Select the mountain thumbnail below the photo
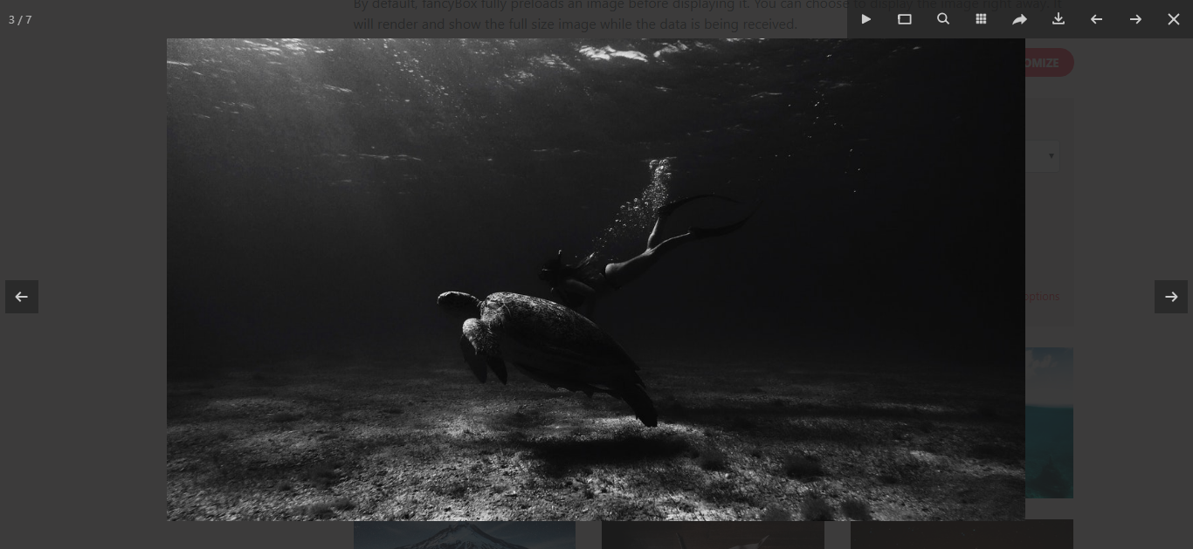 tap(464, 534)
